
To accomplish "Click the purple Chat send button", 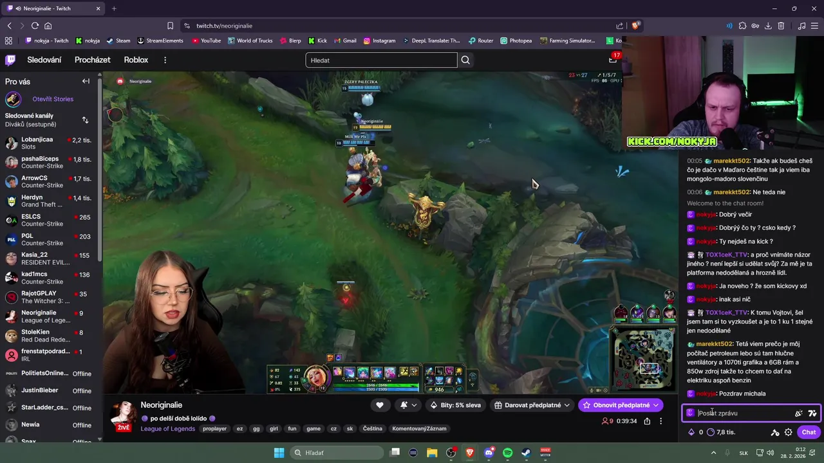I will pos(809,432).
